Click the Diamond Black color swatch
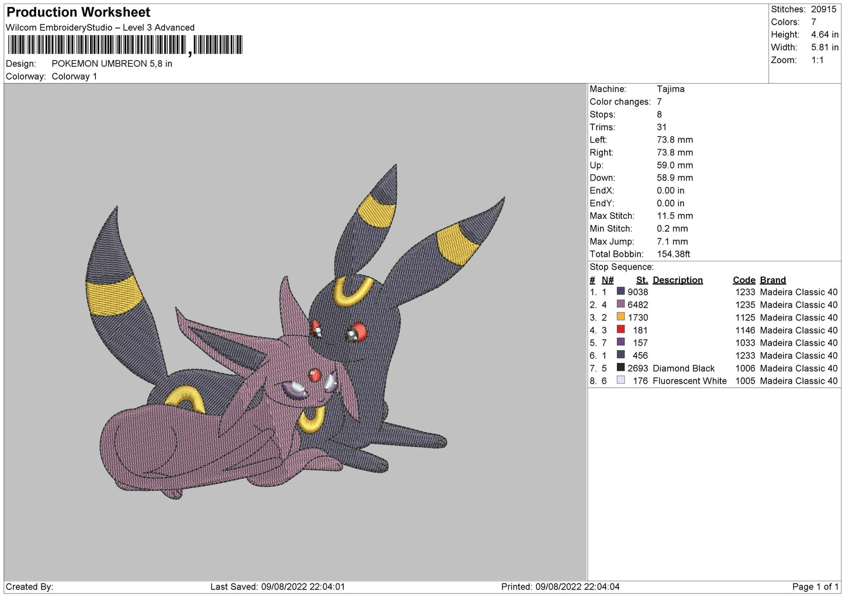Screen dimensions: 845x597 pos(620,368)
